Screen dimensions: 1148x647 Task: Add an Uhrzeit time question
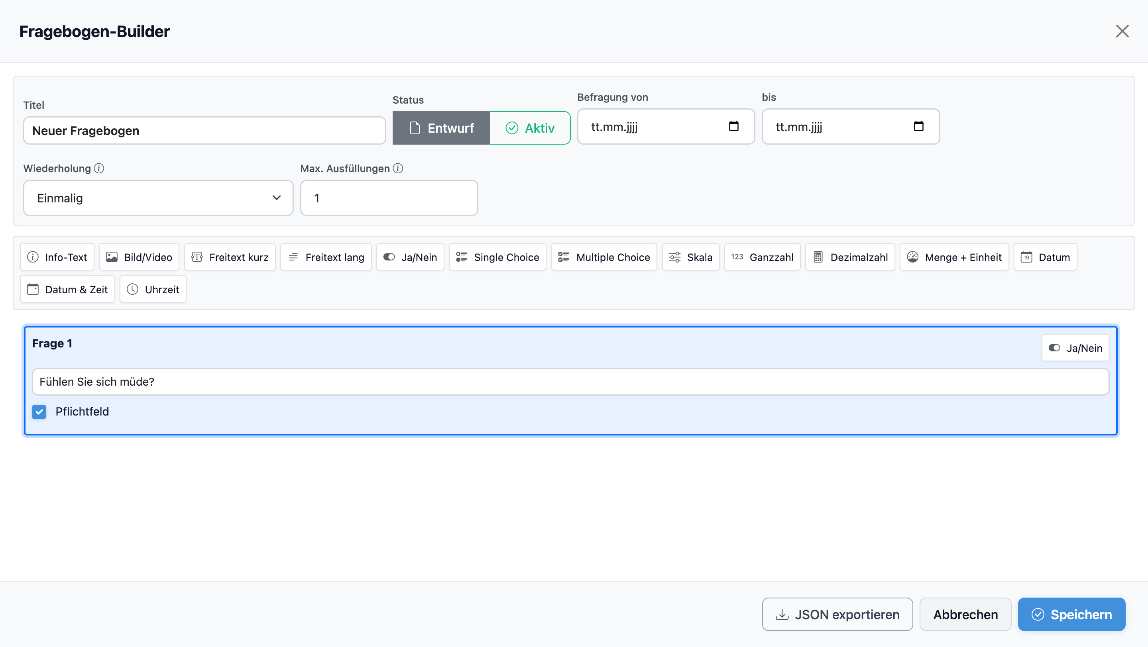coord(153,289)
